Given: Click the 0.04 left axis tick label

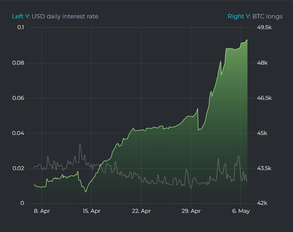Looking at the screenshot, I should click(18, 133).
